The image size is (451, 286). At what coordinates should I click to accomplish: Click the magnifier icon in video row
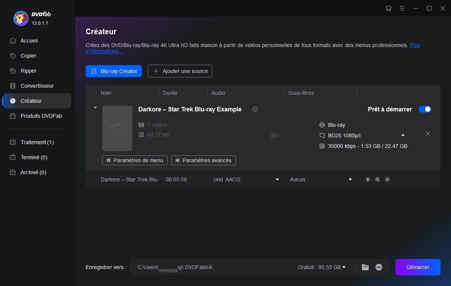377,180
